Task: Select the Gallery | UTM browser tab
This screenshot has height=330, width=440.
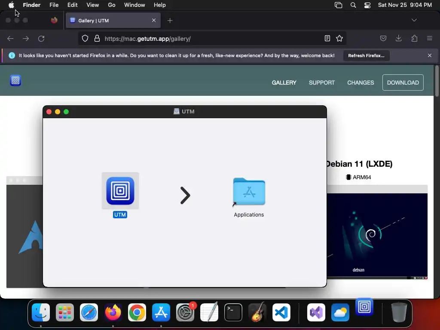Action: coord(113,21)
